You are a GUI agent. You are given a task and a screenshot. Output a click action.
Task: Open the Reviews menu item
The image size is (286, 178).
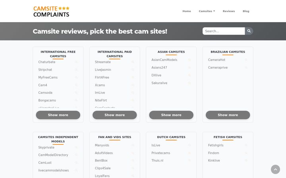point(229,11)
